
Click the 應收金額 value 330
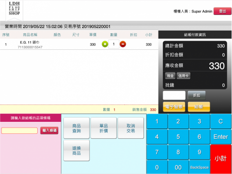pyautogui.click(x=217, y=66)
